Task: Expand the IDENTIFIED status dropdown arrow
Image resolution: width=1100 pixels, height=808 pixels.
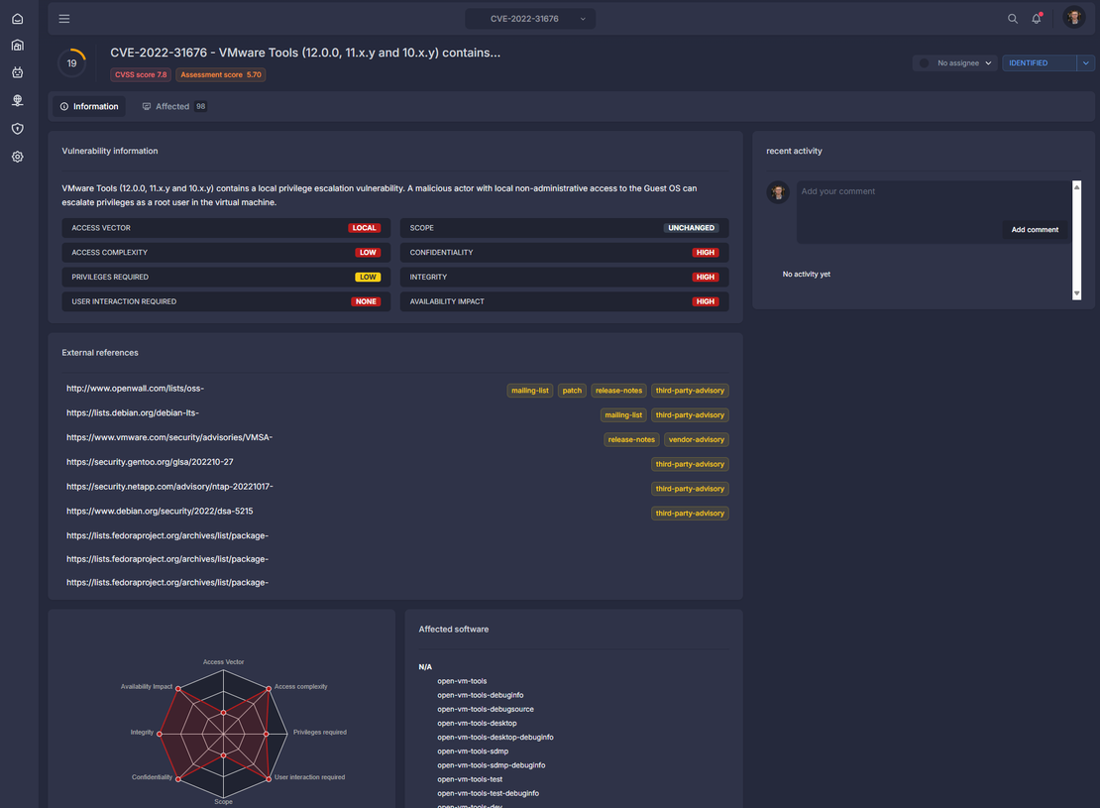Action: [x=1085, y=63]
